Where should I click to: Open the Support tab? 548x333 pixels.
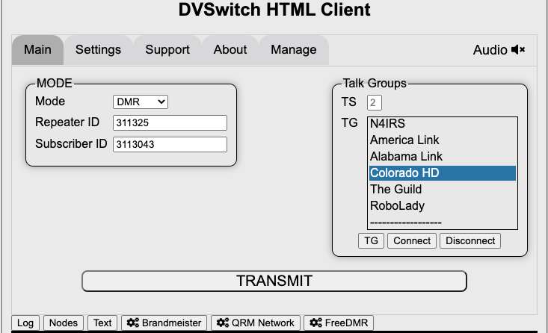tap(167, 50)
